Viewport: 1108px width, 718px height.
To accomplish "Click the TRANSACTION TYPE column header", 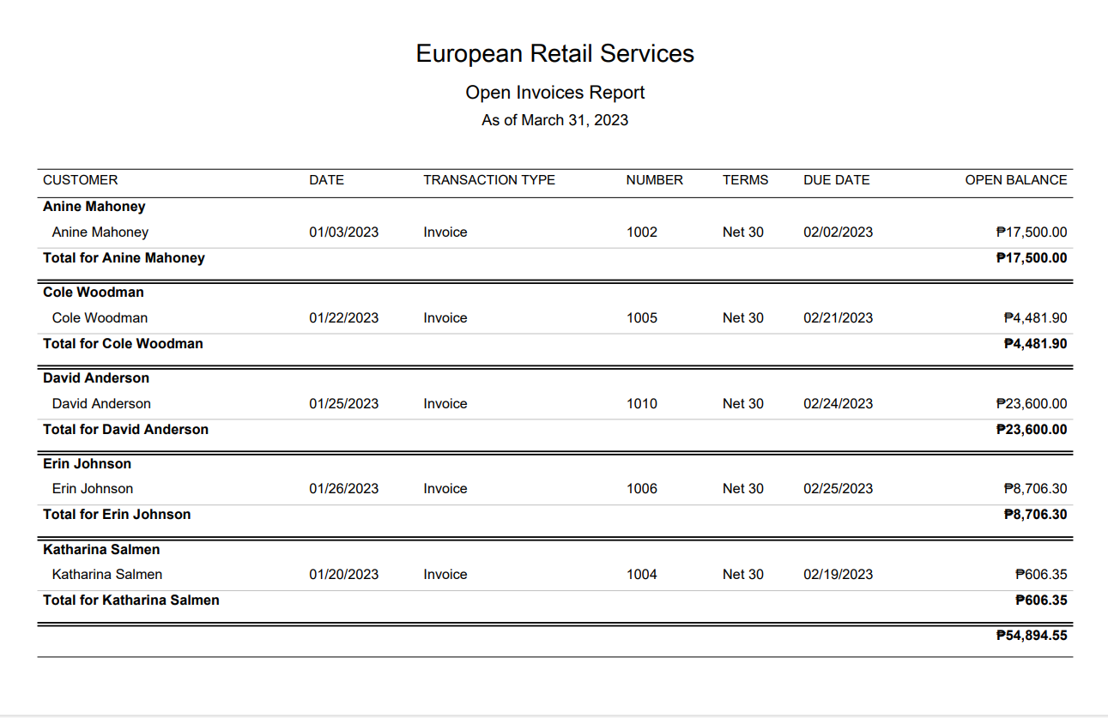I will coord(489,180).
